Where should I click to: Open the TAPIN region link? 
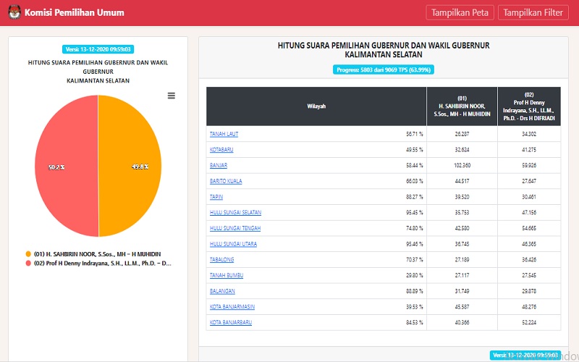(216, 197)
